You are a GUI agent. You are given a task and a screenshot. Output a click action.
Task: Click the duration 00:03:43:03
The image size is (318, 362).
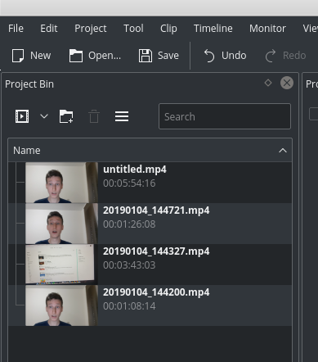pyautogui.click(x=129, y=265)
